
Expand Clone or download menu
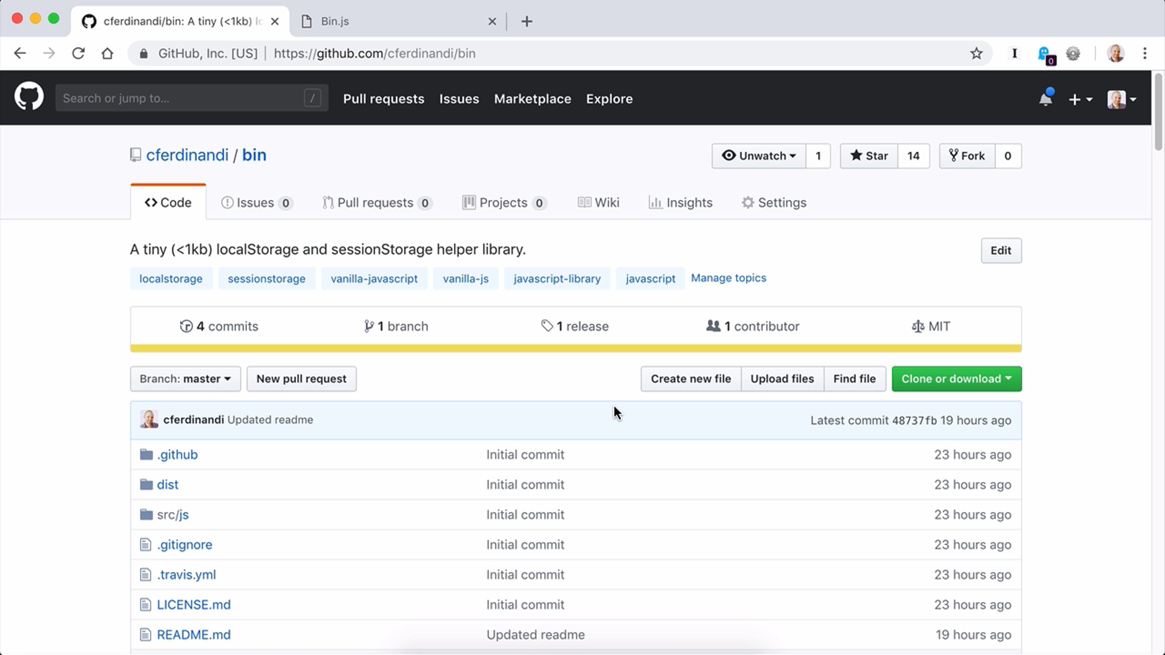[956, 379]
